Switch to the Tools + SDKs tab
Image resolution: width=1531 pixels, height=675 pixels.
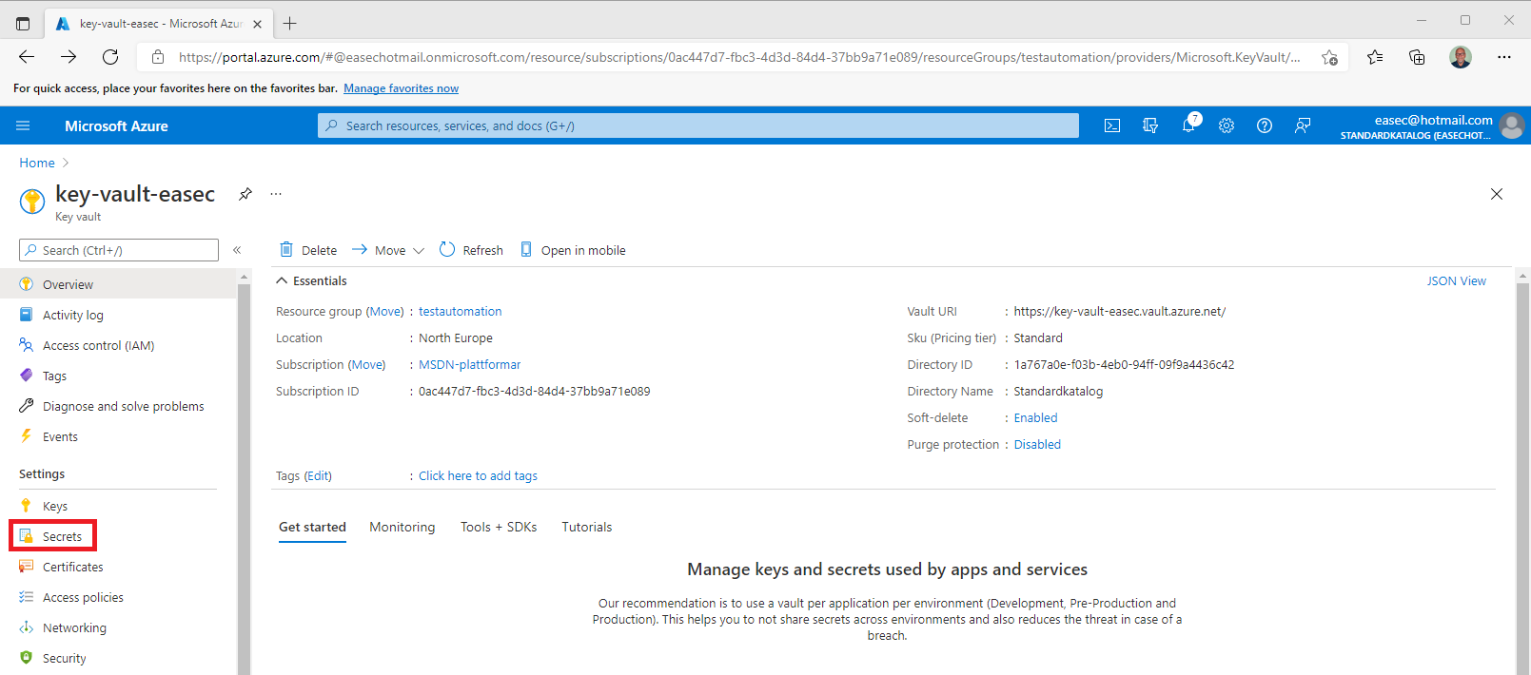(499, 528)
